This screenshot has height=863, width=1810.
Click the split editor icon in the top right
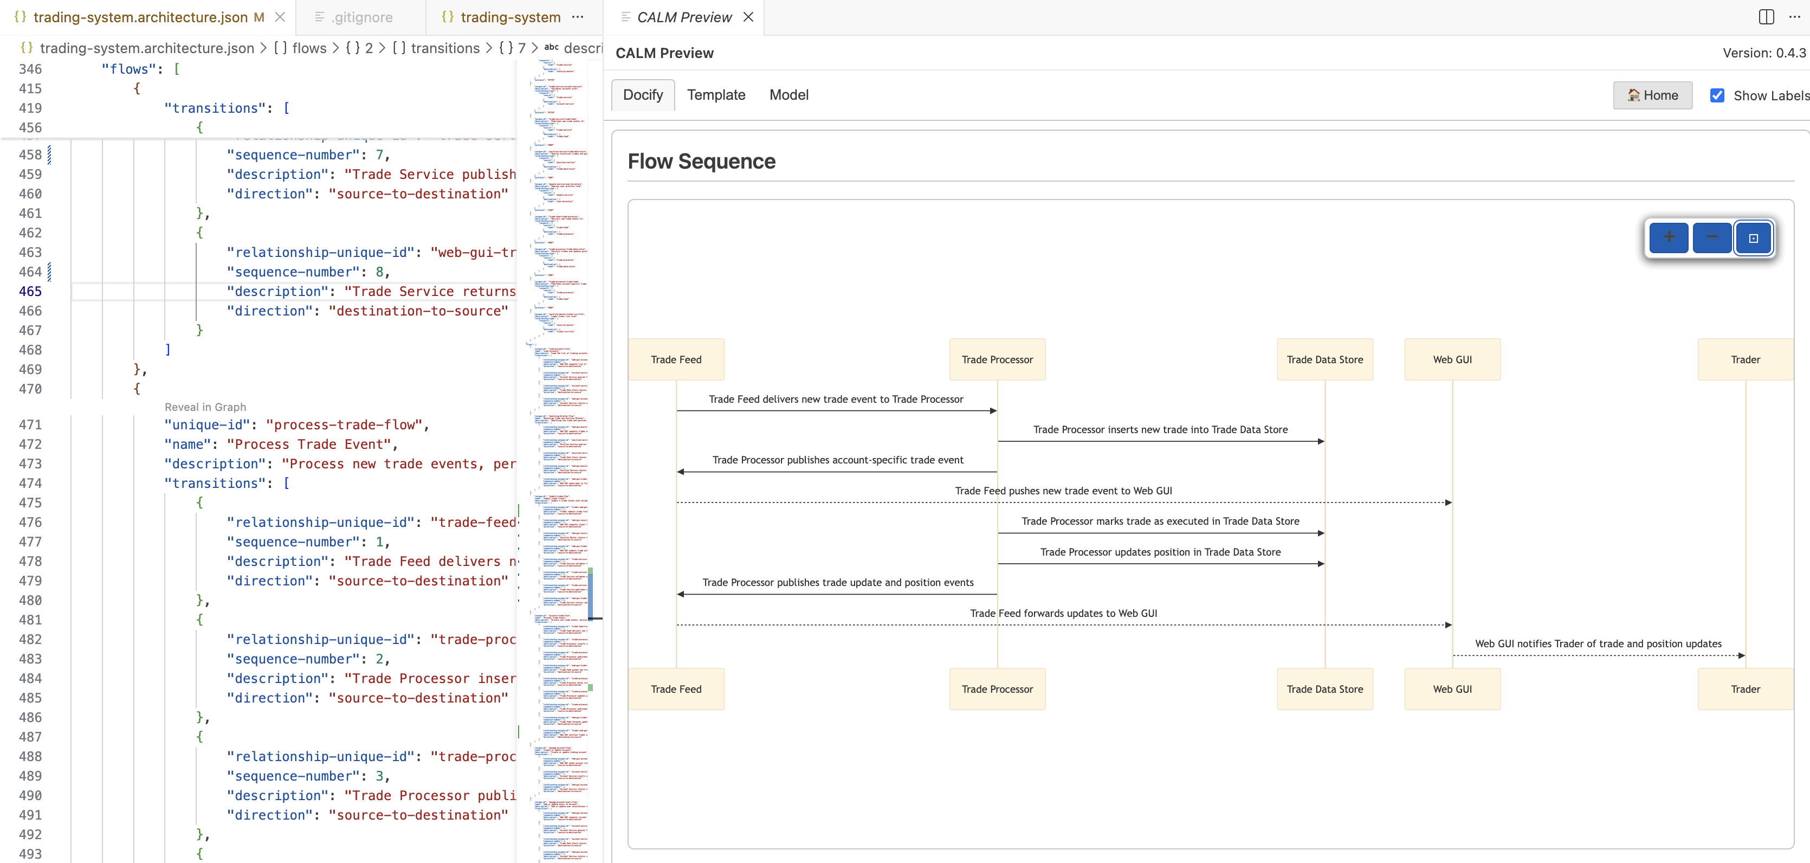pos(1767,17)
